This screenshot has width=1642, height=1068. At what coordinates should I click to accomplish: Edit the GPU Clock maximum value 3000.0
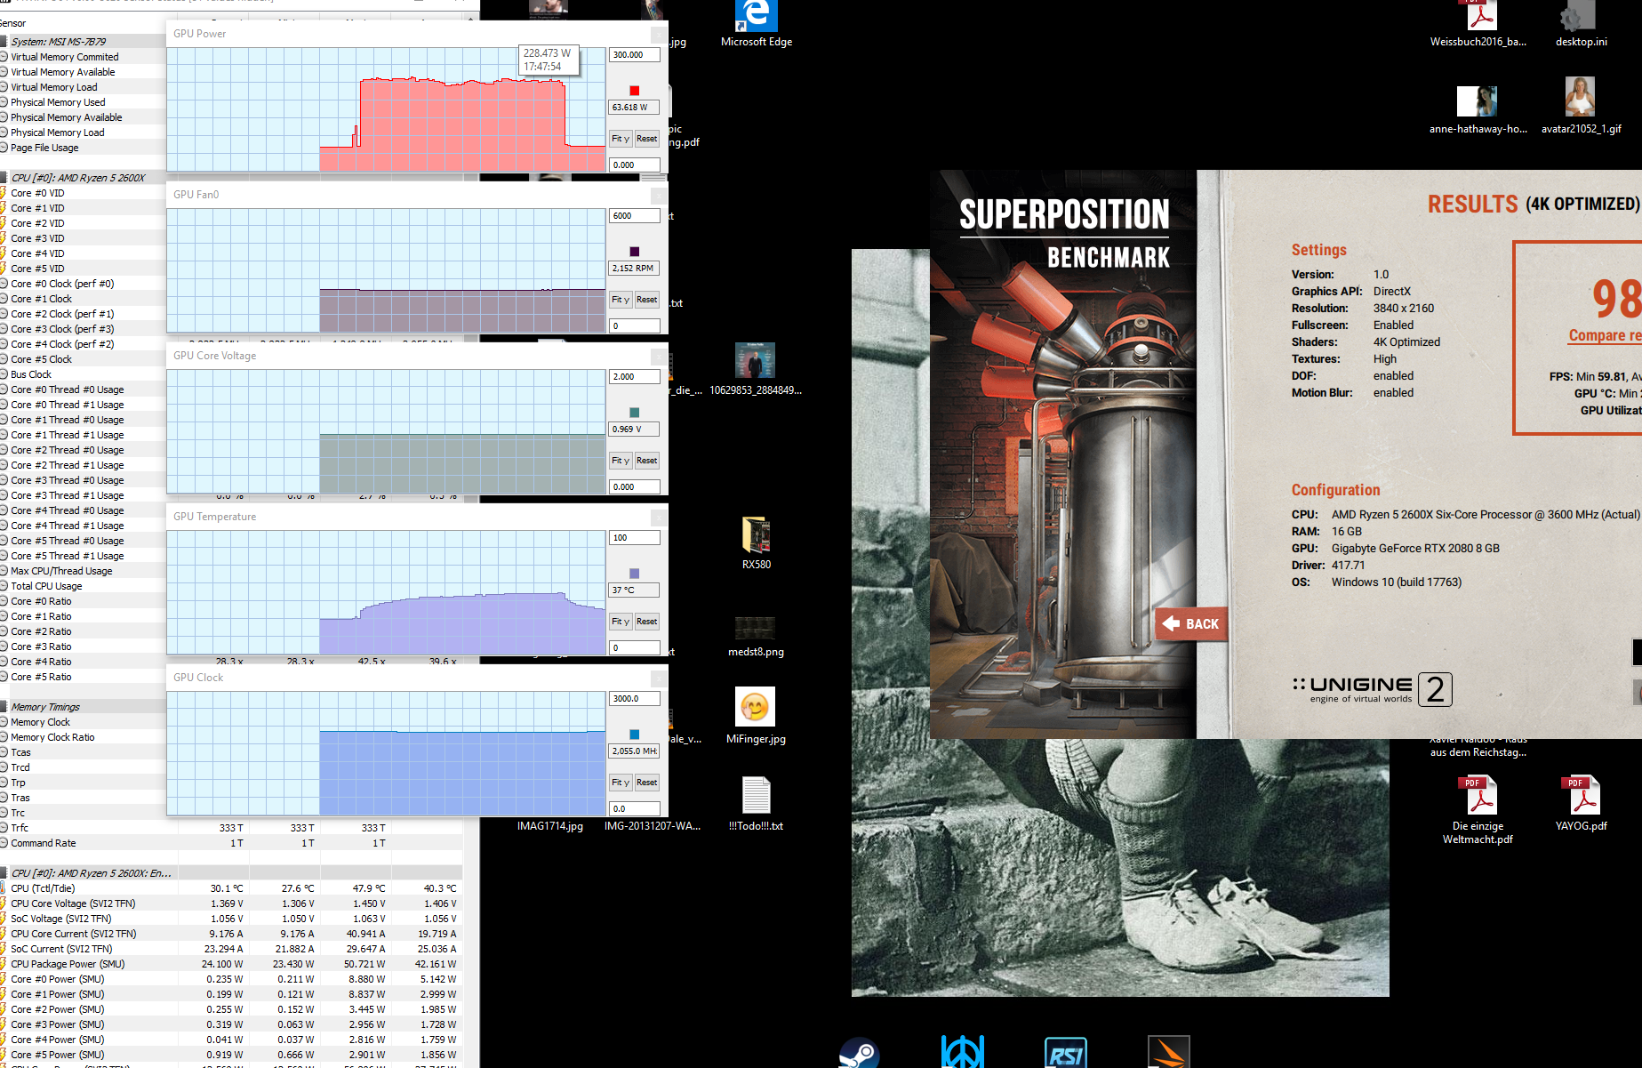point(635,699)
